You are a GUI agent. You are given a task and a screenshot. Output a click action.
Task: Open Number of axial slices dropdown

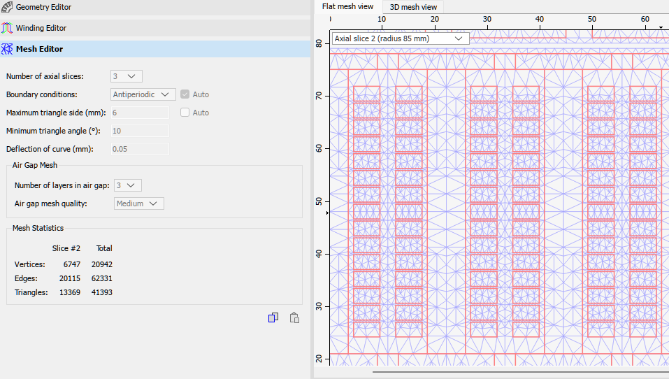(x=127, y=76)
